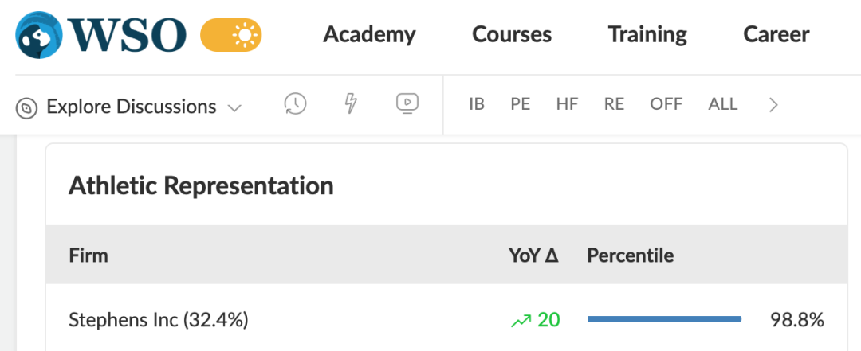Select the PE forum filter
Image resolution: width=861 pixels, height=351 pixels.
tap(520, 103)
